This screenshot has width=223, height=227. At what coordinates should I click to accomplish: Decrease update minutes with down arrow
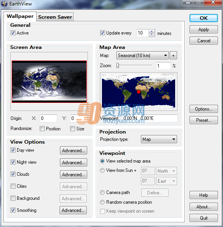click(151, 35)
